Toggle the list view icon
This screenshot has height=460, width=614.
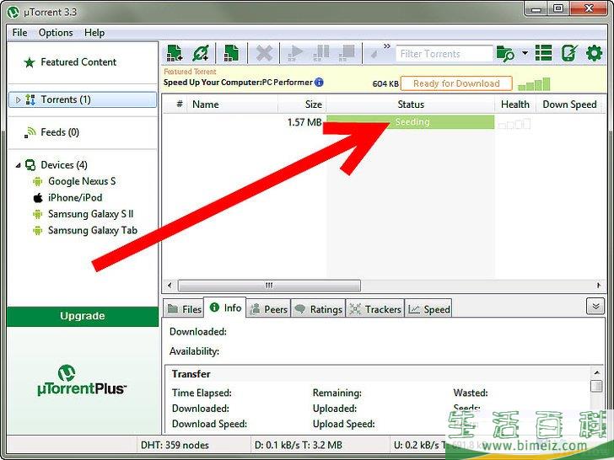[x=543, y=53]
